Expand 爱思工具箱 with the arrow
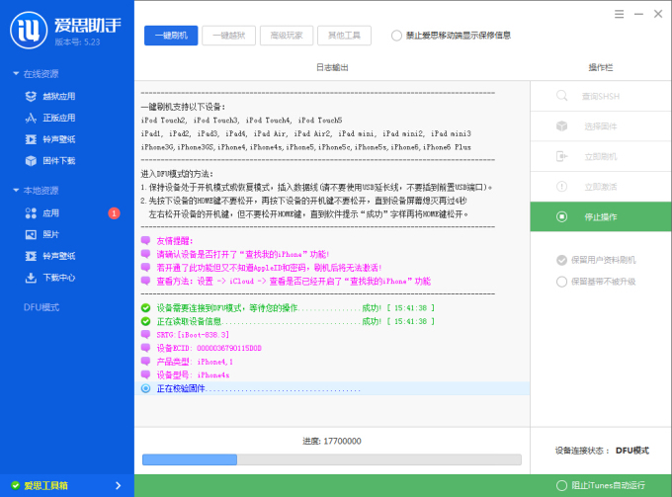Screen dimensions: 672x497 coord(118,485)
